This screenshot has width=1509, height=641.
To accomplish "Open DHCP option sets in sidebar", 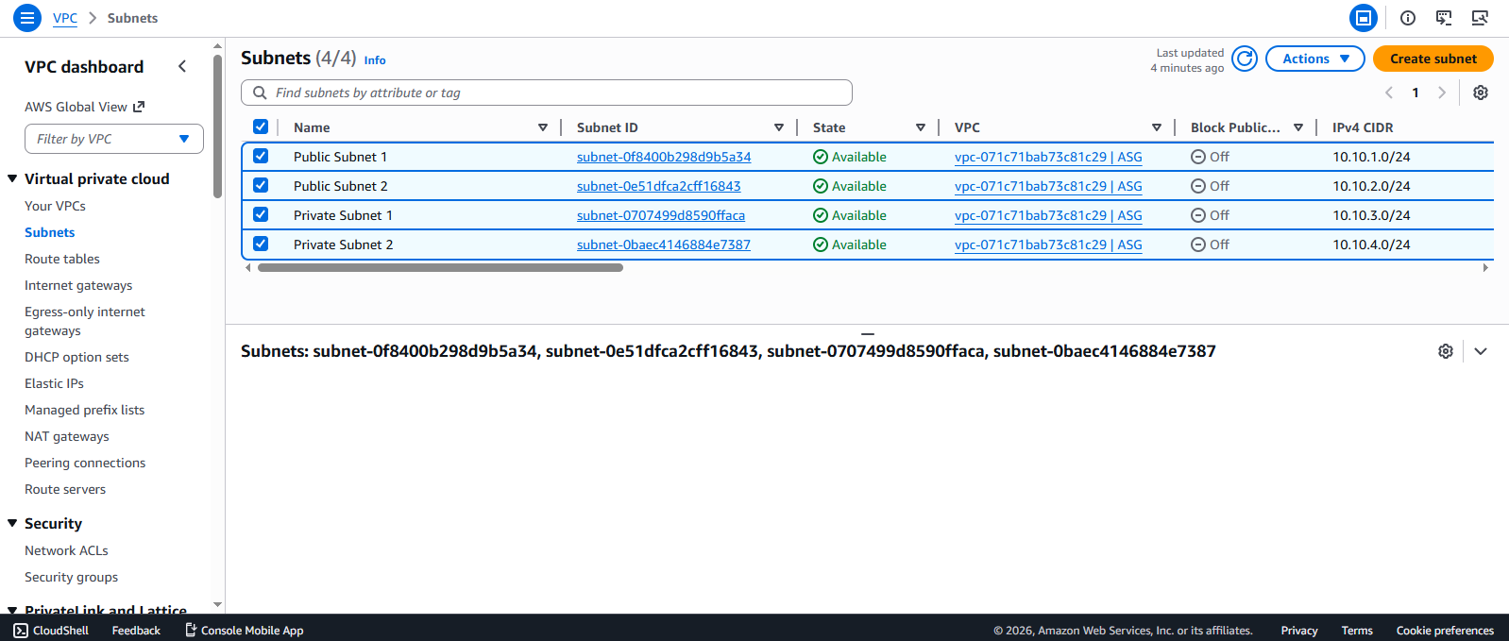I will point(76,357).
